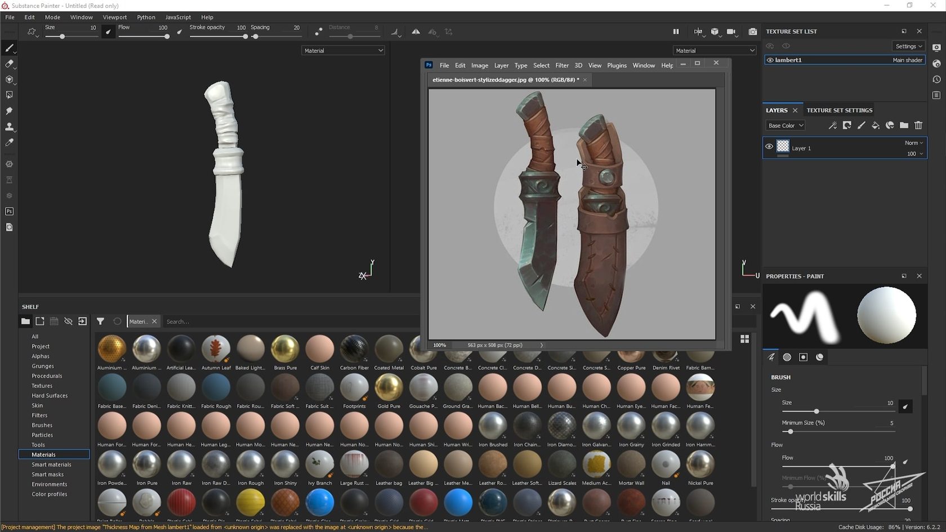Remove the Materi.. search filter tag
This screenshot has height=532, width=946.
[x=154, y=321]
